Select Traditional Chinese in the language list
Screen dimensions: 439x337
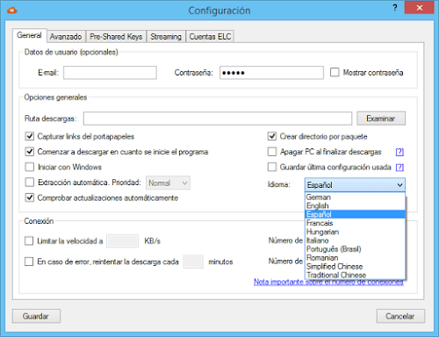click(x=355, y=275)
